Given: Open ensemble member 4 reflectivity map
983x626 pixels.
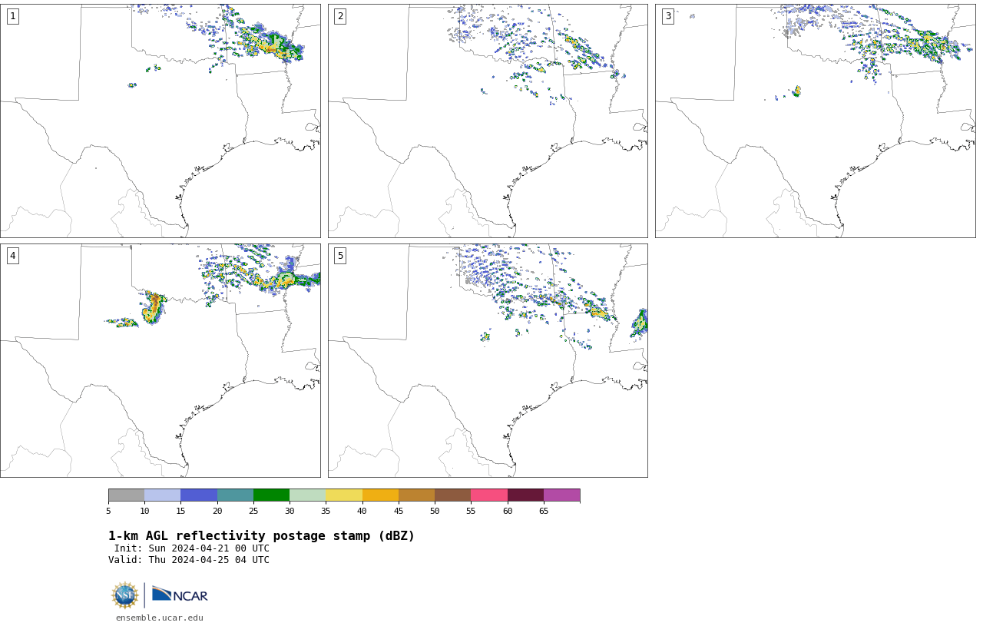Looking at the screenshot, I should point(160,360).
